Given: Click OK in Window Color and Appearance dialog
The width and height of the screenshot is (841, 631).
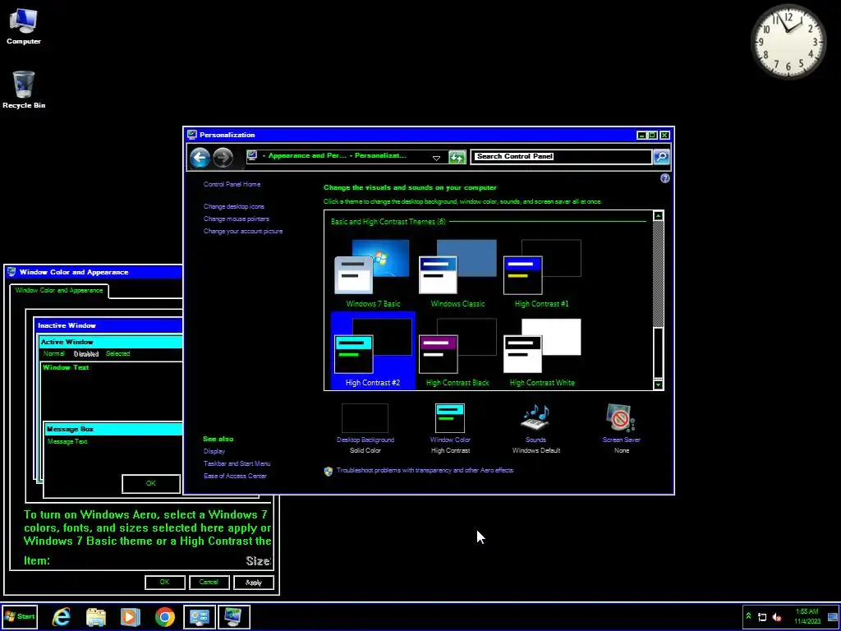Looking at the screenshot, I should 164,583.
